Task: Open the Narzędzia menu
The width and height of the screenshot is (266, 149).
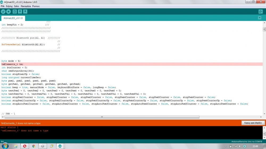Action: tap(26, 6)
